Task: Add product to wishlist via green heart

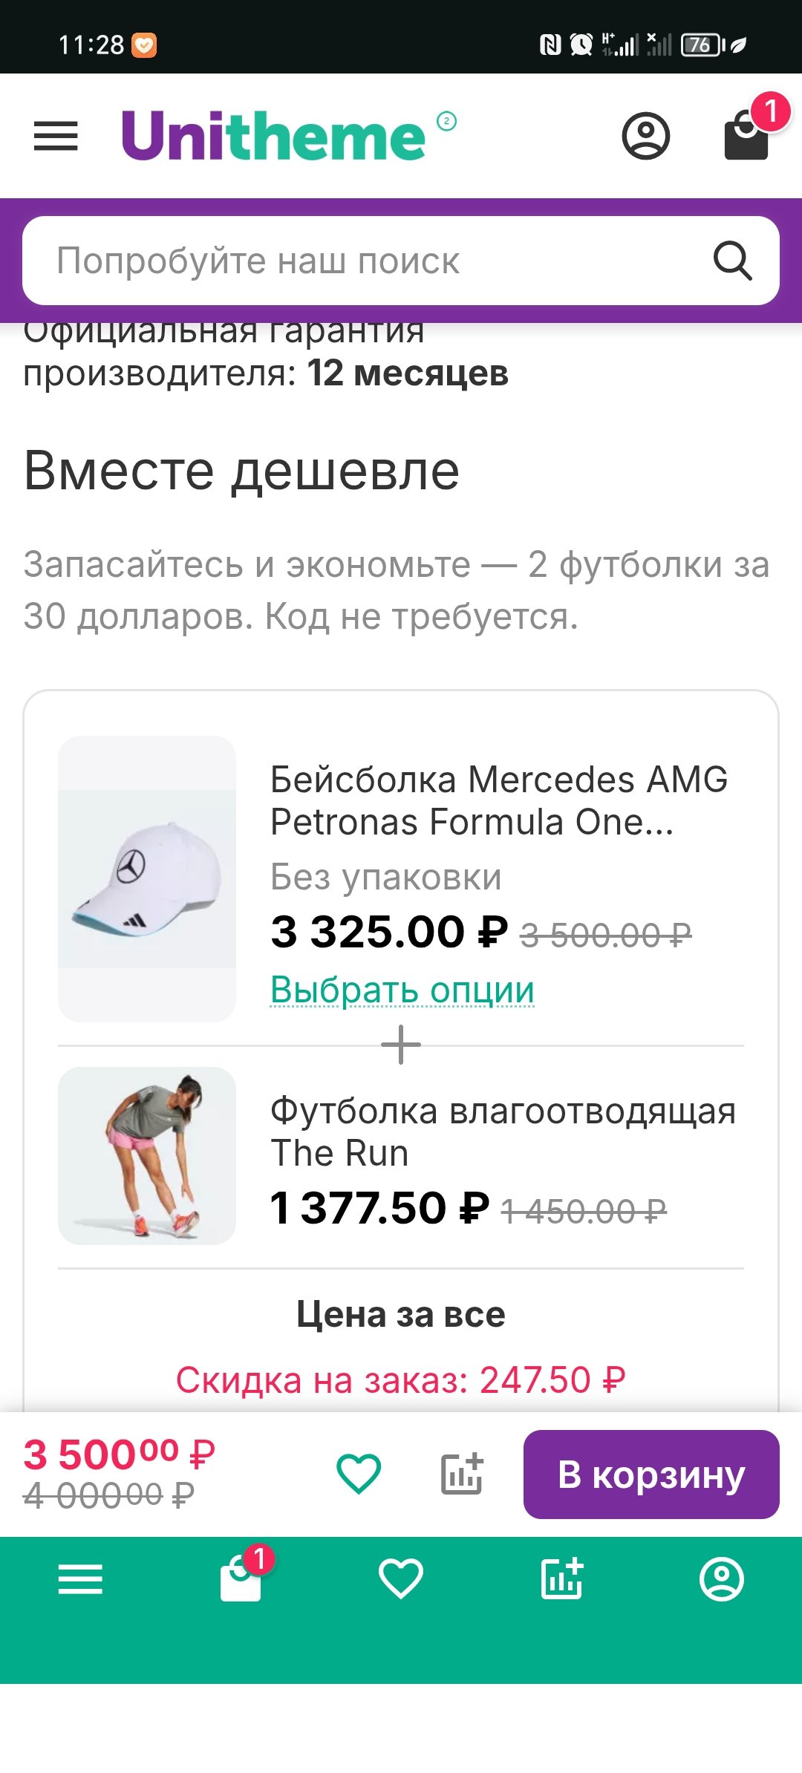Action: [359, 1474]
